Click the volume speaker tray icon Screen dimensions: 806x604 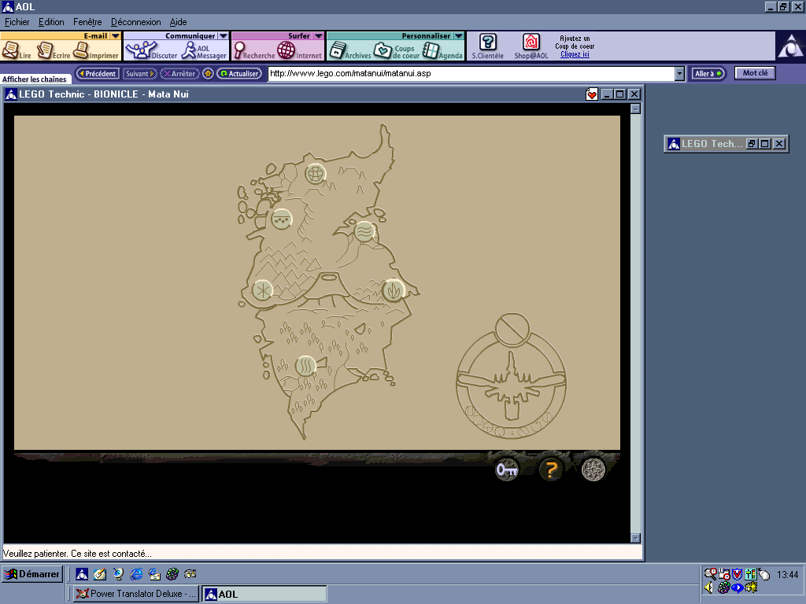point(709,587)
